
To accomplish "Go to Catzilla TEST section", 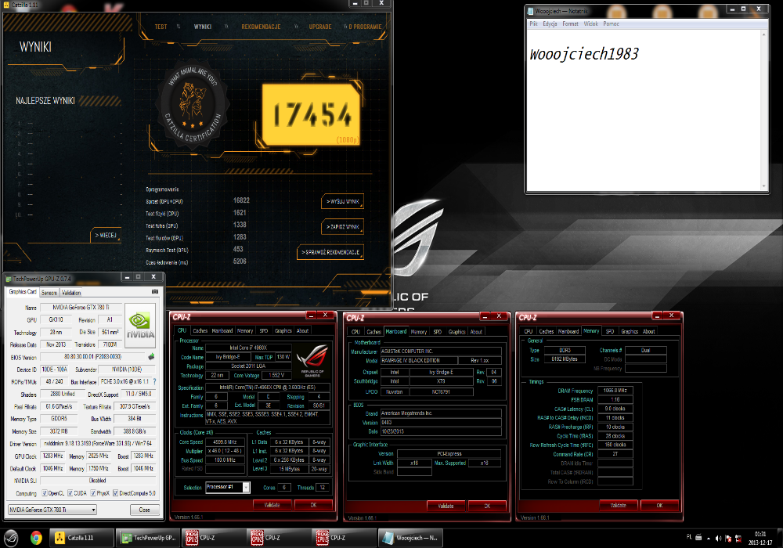I will coord(161,27).
